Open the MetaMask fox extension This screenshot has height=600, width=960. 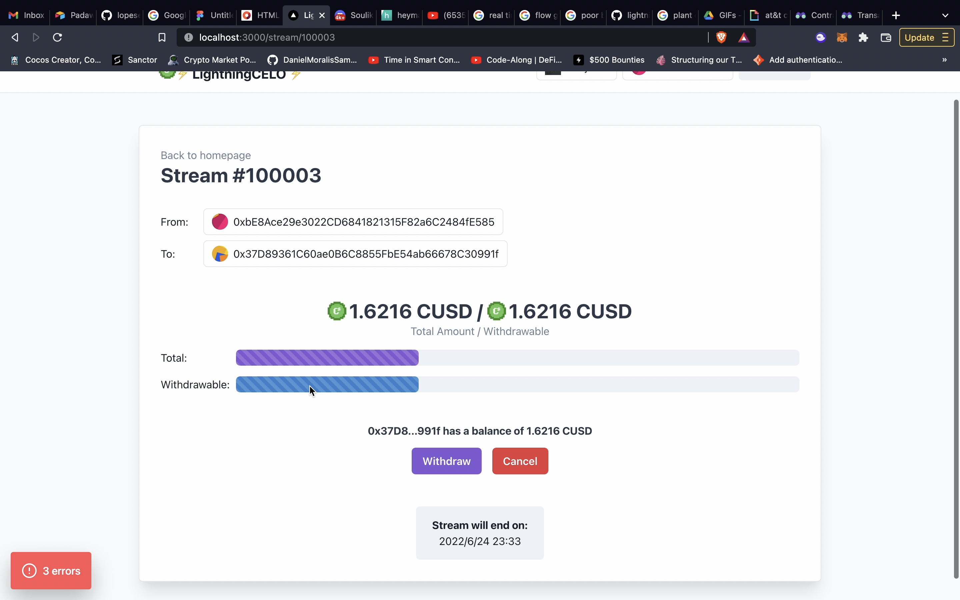point(842,37)
